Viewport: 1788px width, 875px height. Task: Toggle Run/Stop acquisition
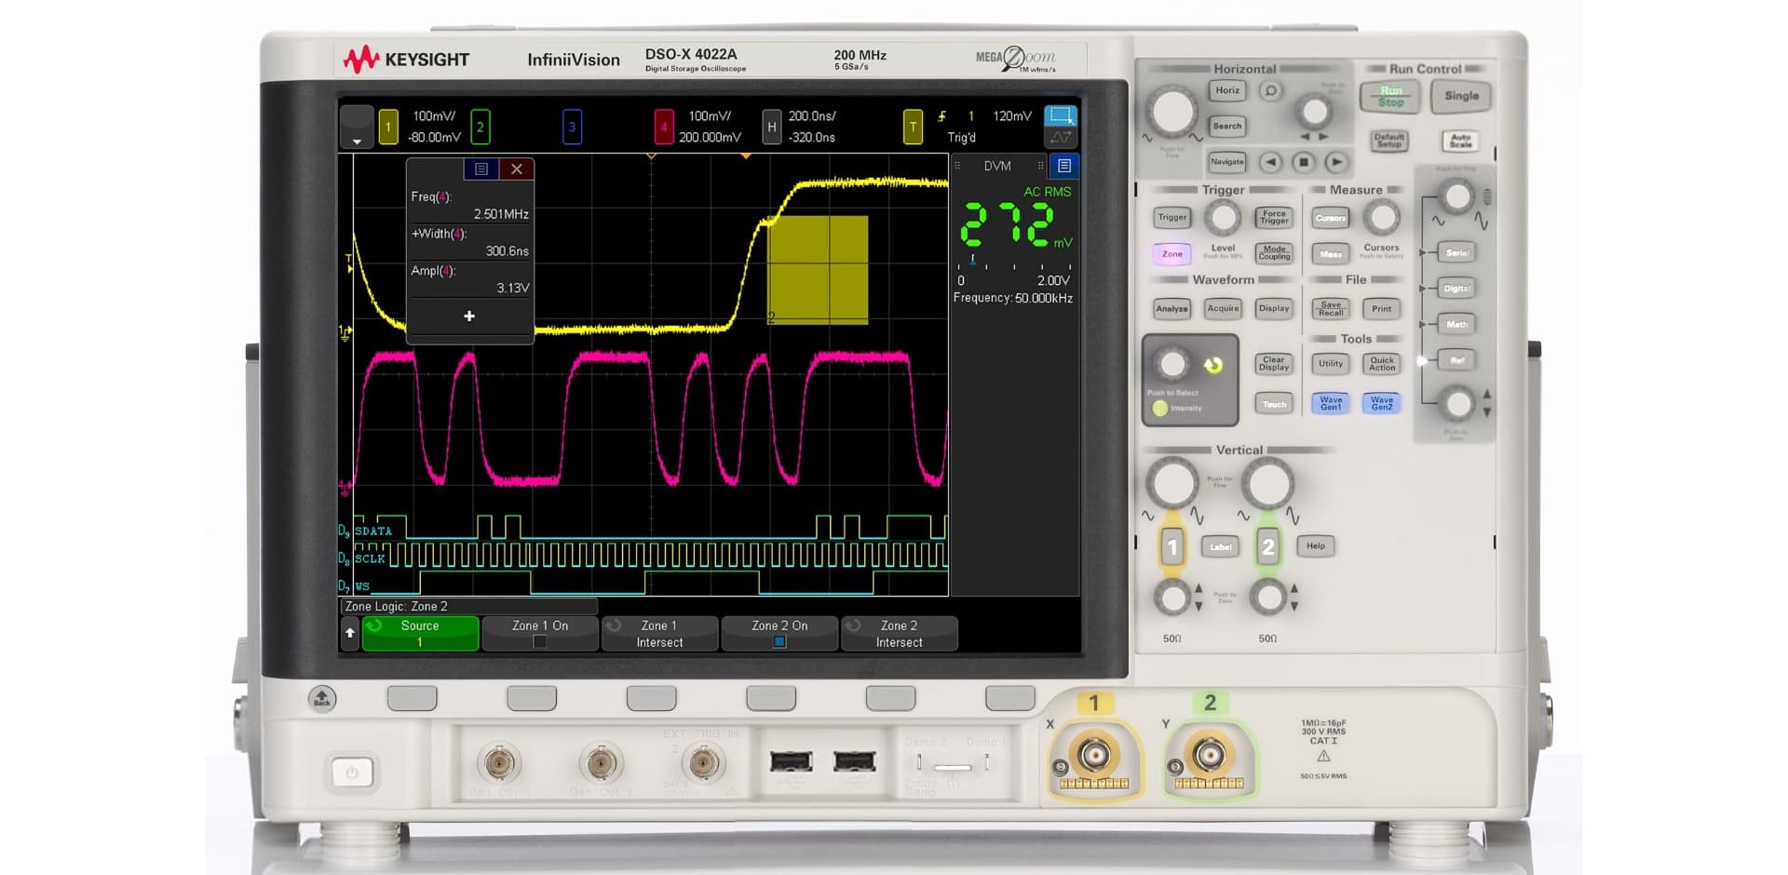pos(1388,96)
